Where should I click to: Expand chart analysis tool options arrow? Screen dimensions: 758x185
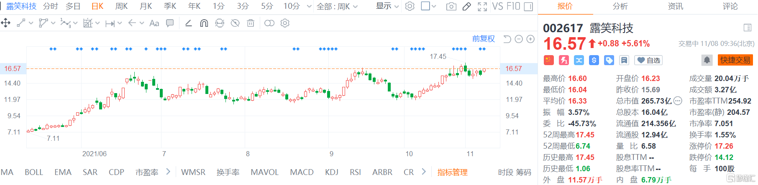click(x=97, y=23)
